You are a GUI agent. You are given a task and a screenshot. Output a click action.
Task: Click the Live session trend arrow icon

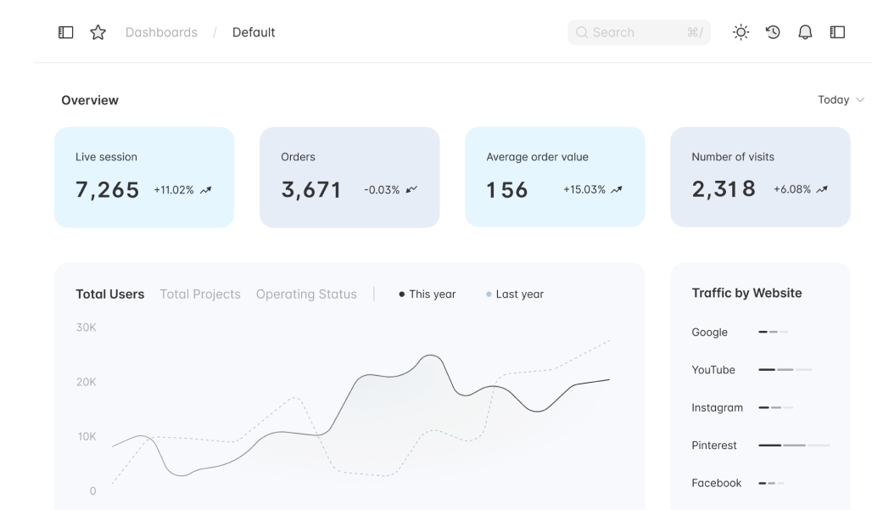206,190
